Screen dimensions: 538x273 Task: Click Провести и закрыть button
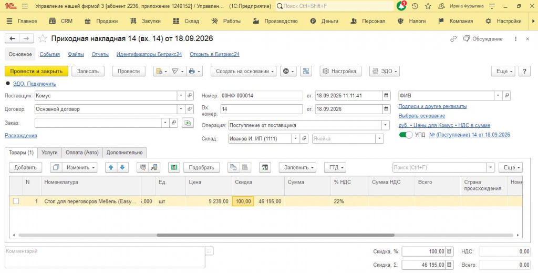pos(36,71)
